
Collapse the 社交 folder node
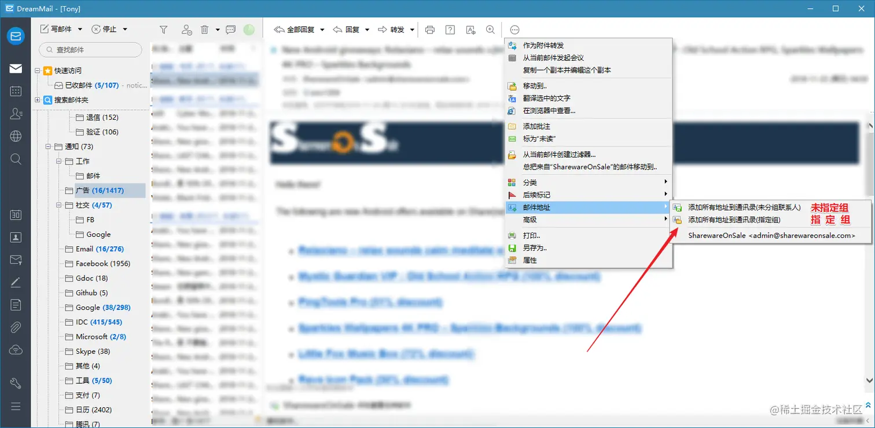click(x=59, y=205)
